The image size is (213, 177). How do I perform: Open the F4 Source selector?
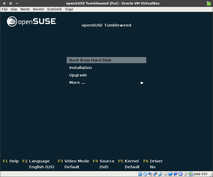pyautogui.click(x=104, y=161)
